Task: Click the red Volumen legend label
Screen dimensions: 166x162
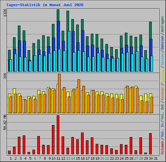Action: (x=162, y=148)
